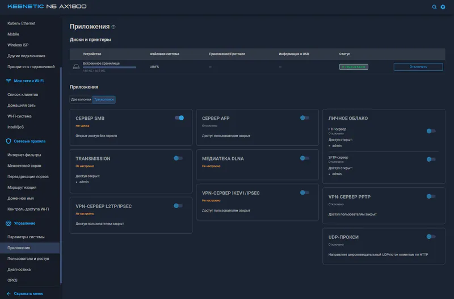Enable the VPN-сервер PPTP toggle
454x299 pixels.
click(x=431, y=196)
